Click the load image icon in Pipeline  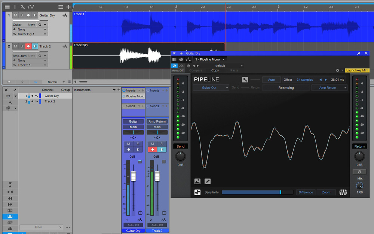(197, 181)
